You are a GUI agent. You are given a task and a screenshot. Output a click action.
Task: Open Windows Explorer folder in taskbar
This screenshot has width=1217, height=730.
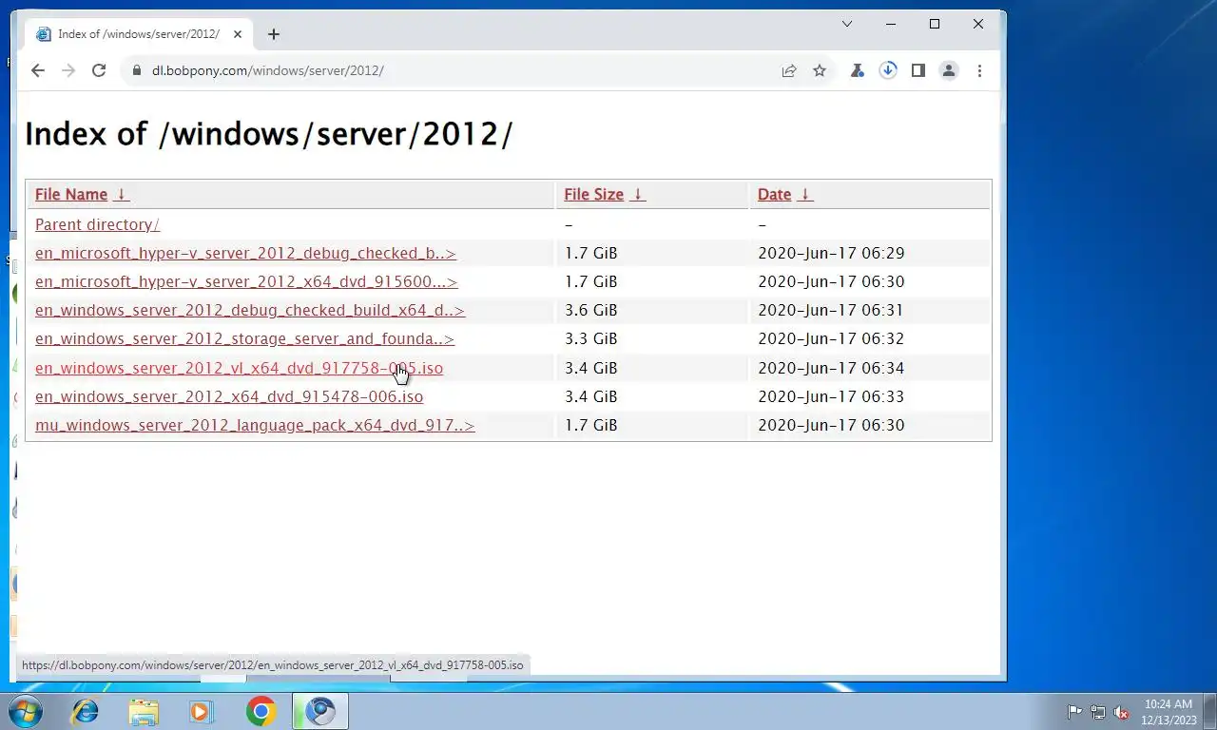145,711
